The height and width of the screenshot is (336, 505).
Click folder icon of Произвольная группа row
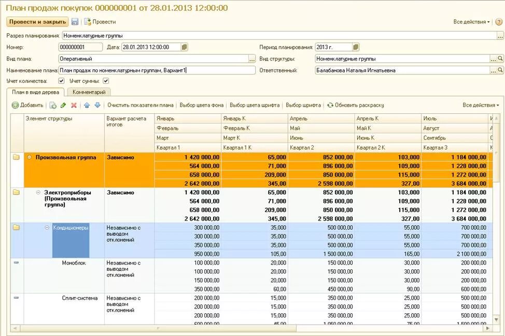point(17,157)
